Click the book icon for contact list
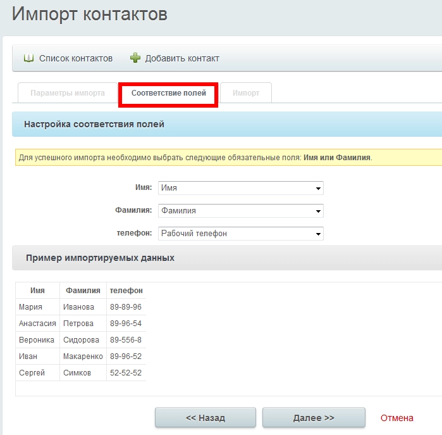Viewport: 442px width, 435px height. (28, 58)
